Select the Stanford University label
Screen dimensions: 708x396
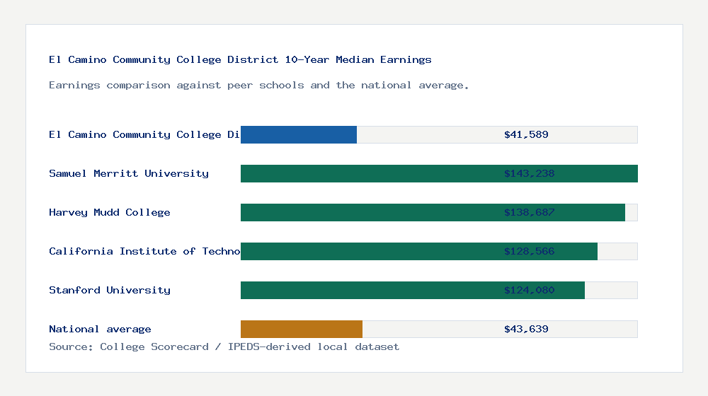(110, 290)
